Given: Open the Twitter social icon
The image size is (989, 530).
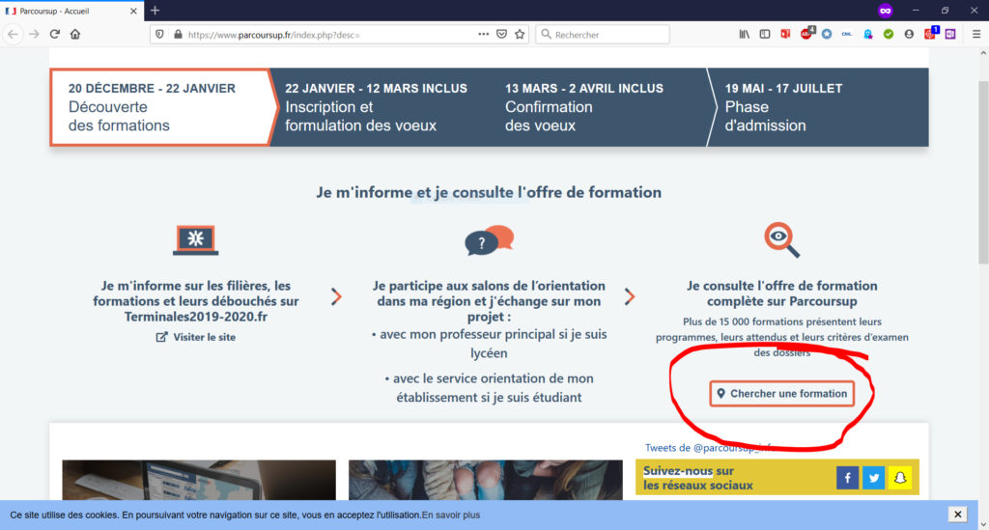Looking at the screenshot, I should (x=873, y=478).
